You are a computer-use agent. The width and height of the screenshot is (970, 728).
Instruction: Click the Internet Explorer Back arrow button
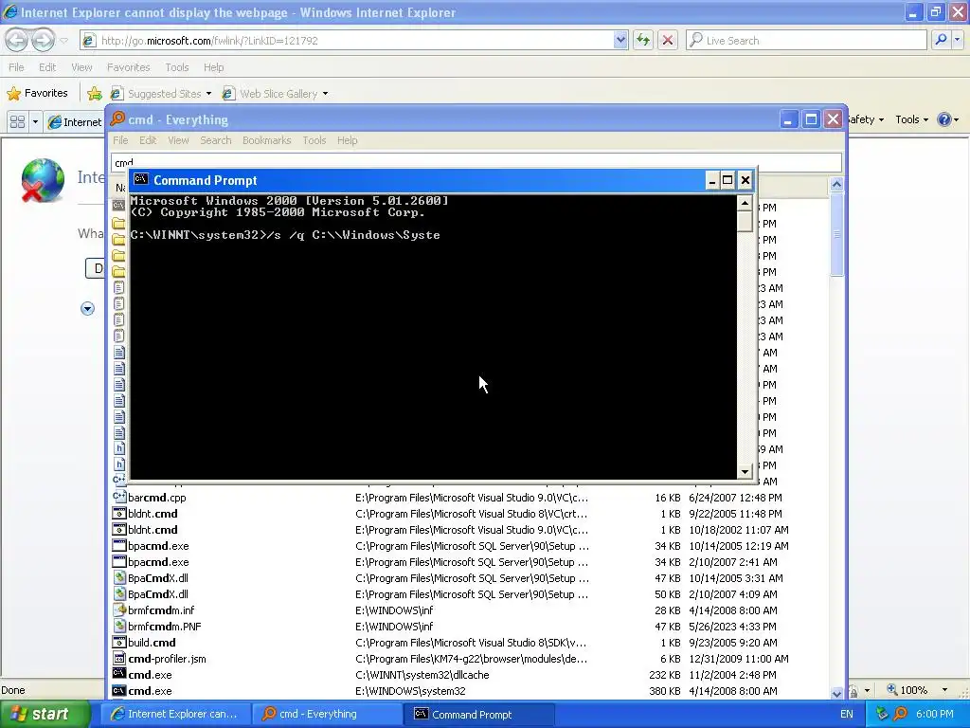point(17,40)
